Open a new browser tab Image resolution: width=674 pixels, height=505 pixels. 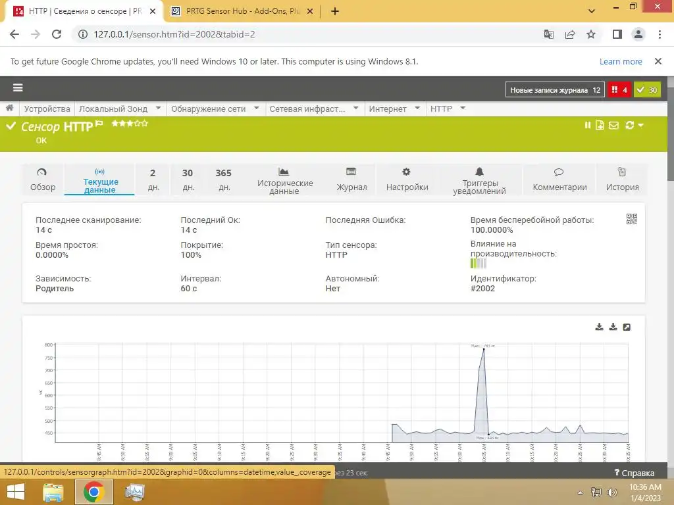pyautogui.click(x=335, y=12)
